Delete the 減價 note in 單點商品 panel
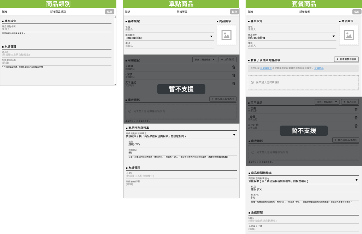The width and height of the screenshot is (362, 234). click(x=234, y=75)
